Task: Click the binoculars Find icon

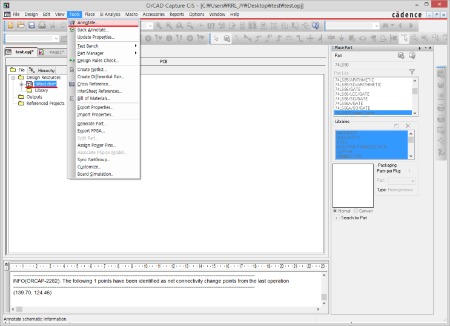Action: [x=385, y=25]
